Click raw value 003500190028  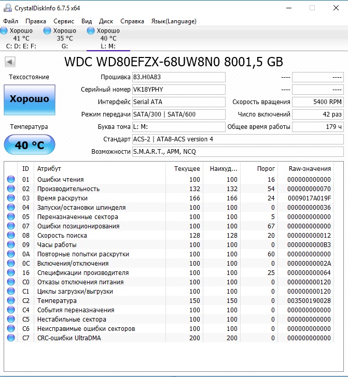(x=309, y=300)
